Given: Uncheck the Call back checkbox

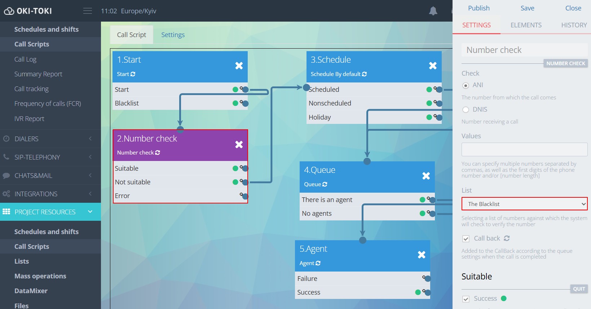Looking at the screenshot, I should tap(466, 239).
